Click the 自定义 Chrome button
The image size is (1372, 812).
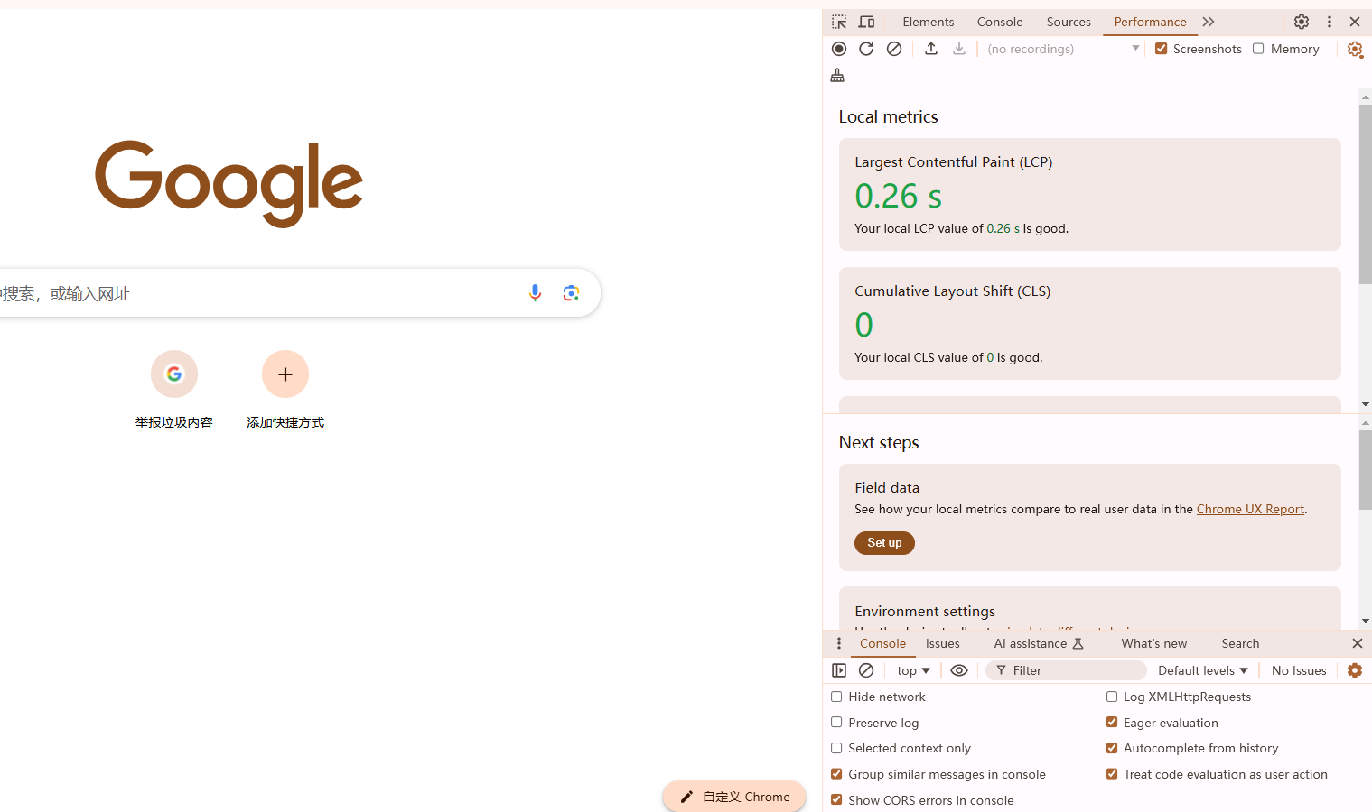(x=734, y=797)
